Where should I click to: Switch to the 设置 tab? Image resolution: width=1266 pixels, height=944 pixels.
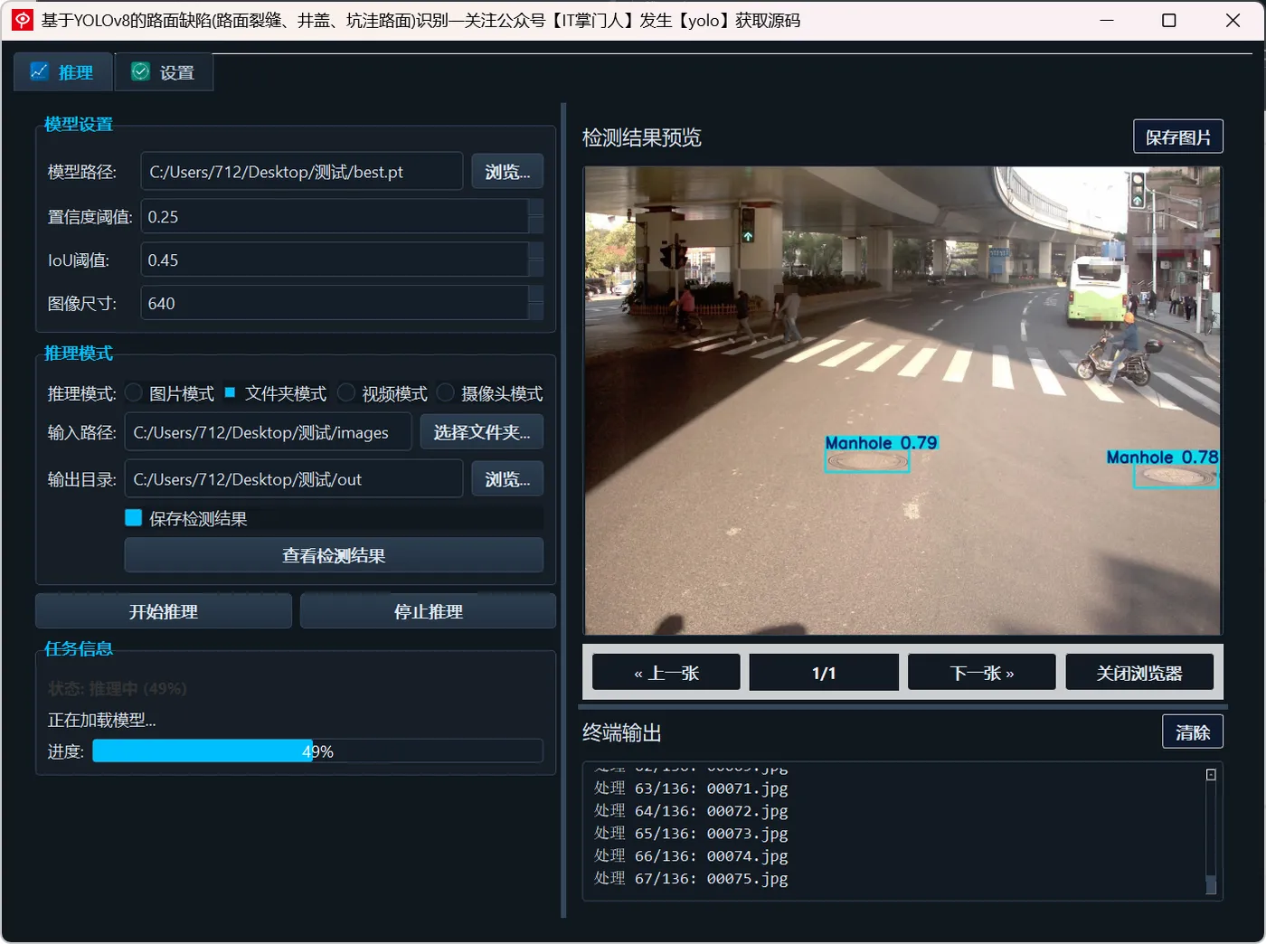click(x=164, y=72)
